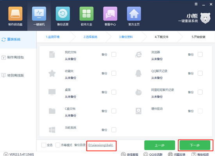Open the 软件大全 software collection icon
The width and height of the screenshot is (215, 156).
86,14
